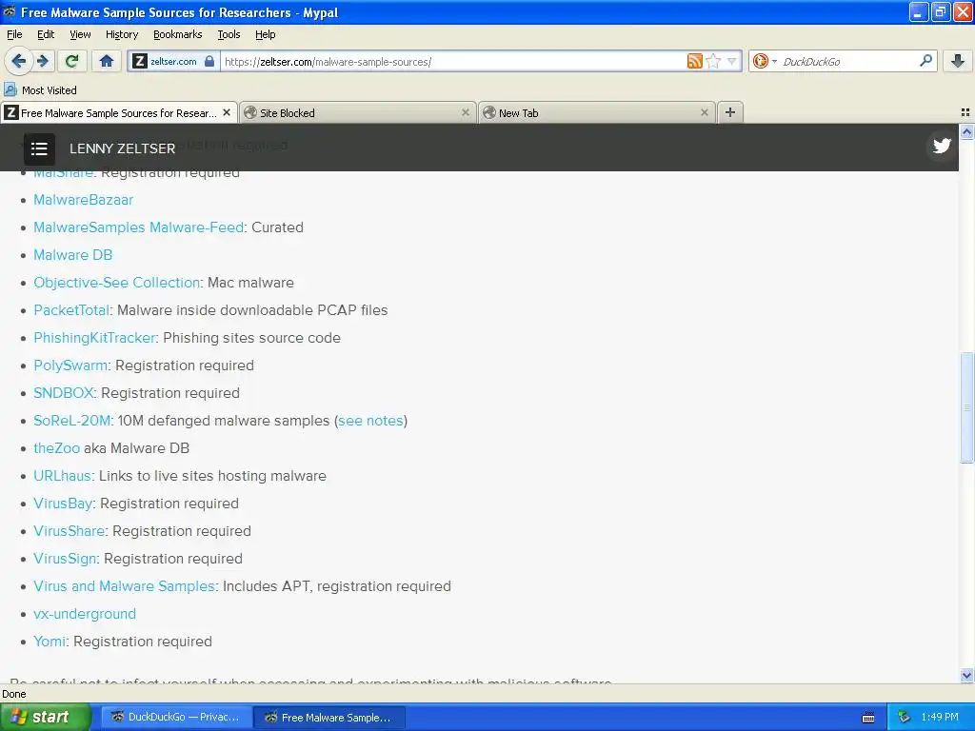Click the LENNY ZELTSER site title
This screenshot has width=975, height=731.
tap(123, 148)
